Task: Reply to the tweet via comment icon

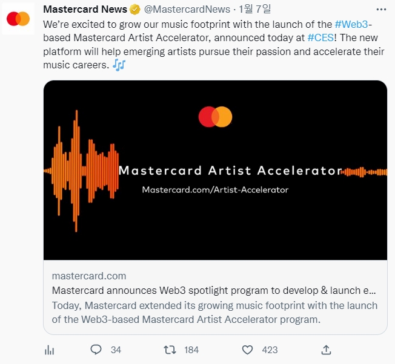Action: (x=96, y=349)
